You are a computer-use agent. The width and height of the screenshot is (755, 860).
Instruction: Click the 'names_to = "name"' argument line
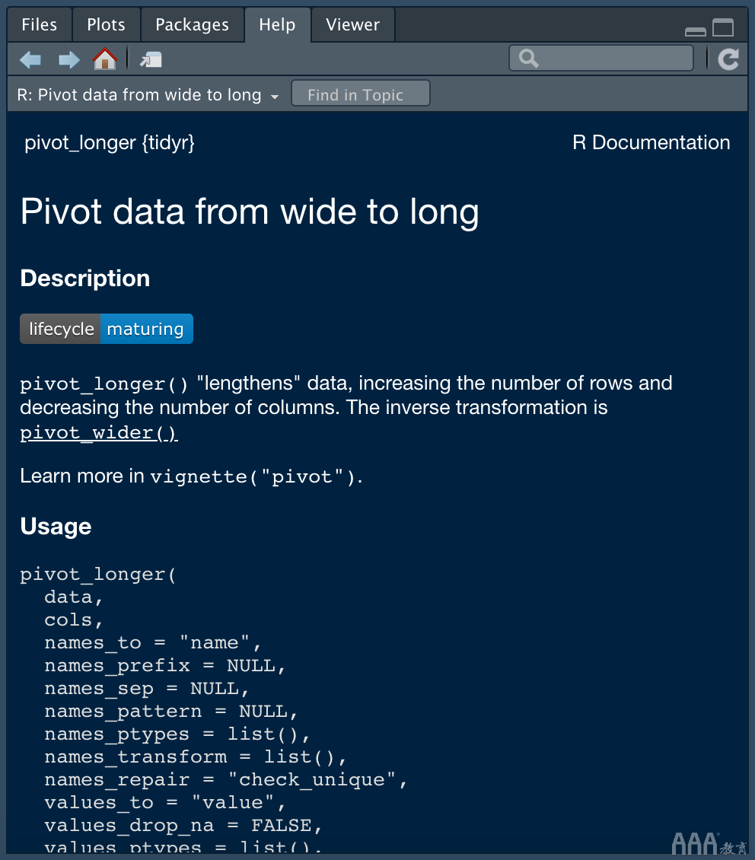(x=152, y=642)
